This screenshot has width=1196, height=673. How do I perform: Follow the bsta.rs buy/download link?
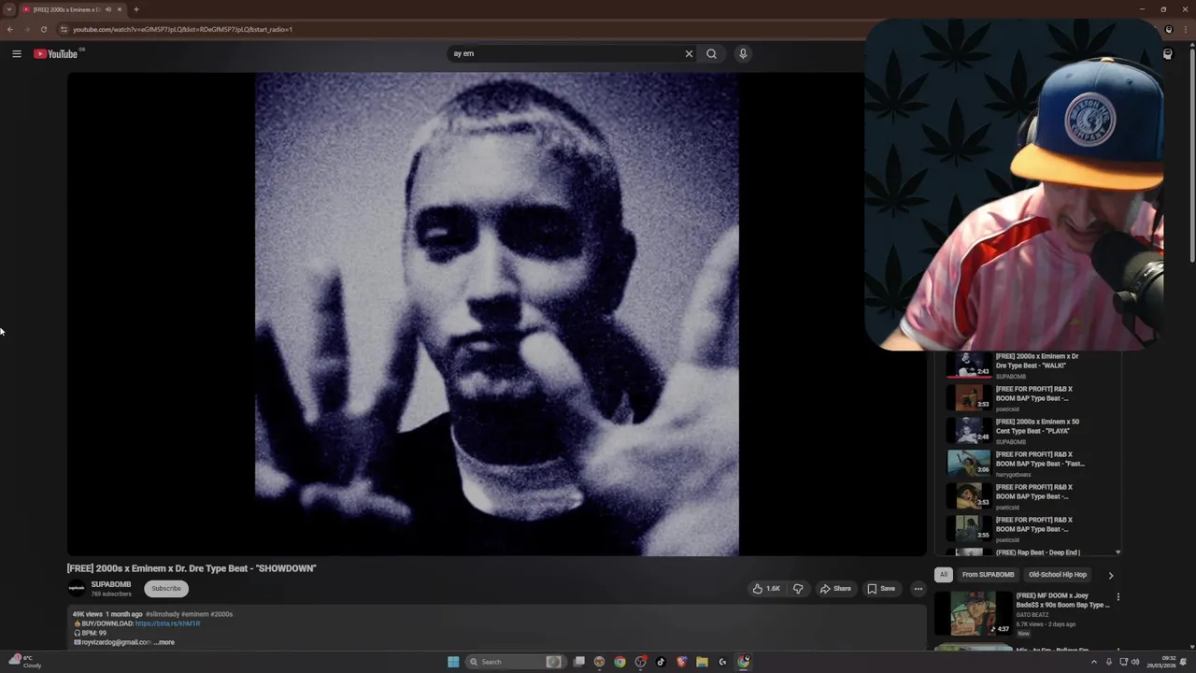point(168,623)
